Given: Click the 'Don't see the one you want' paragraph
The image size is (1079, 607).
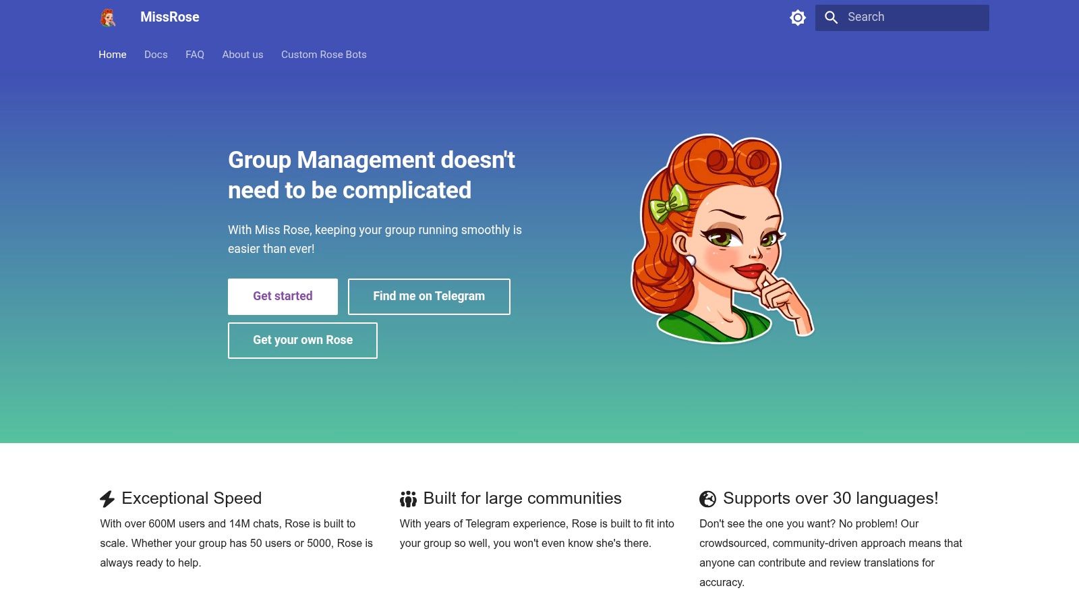Looking at the screenshot, I should click(x=831, y=553).
